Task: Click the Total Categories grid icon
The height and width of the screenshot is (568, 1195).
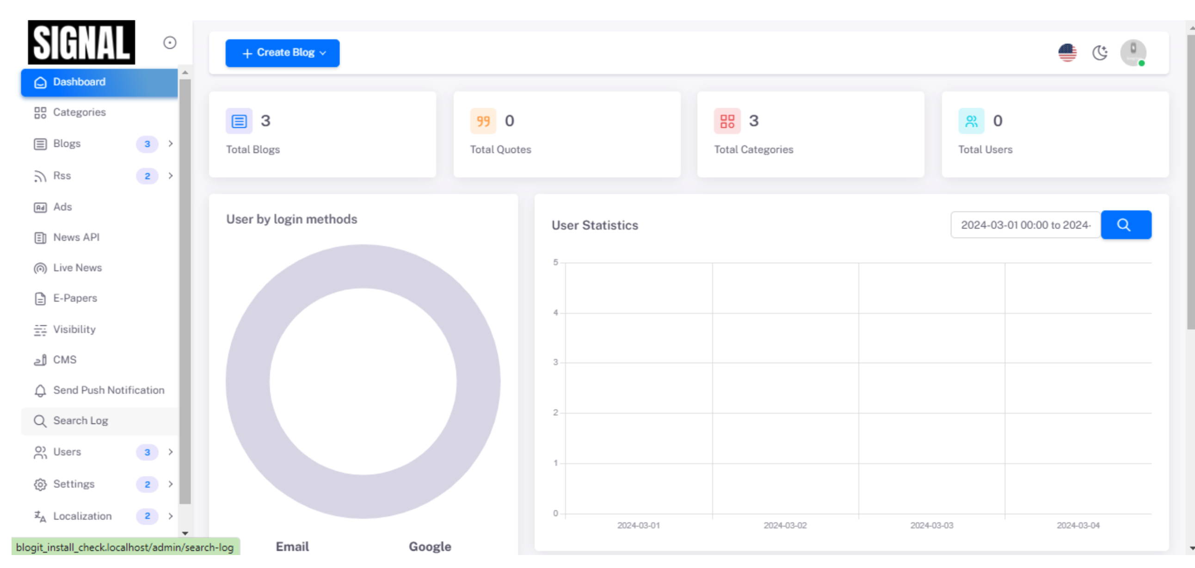Action: pos(727,121)
